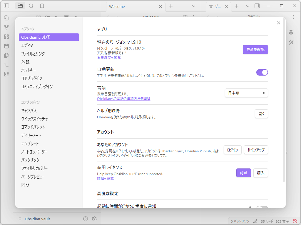301x225 pixels.
Task: Click the pencil edit icon in the status bar
Action: click(x=255, y=221)
